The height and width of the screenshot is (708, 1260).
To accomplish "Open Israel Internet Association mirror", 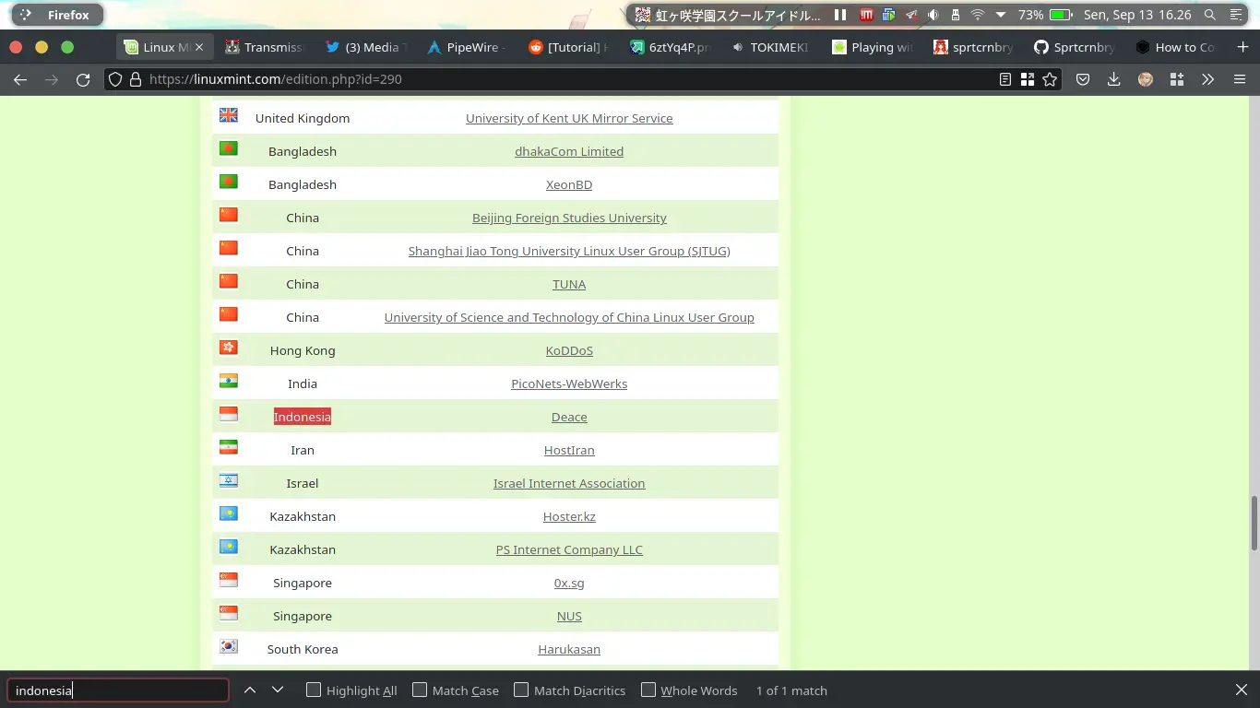I will 569,483.
